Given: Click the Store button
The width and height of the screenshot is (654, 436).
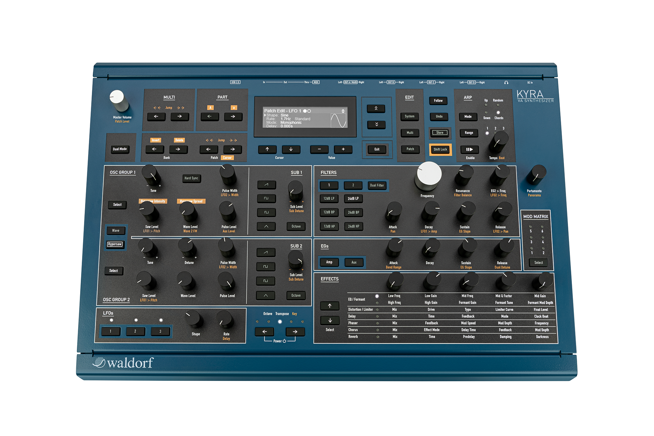Looking at the screenshot, I should point(440,133).
